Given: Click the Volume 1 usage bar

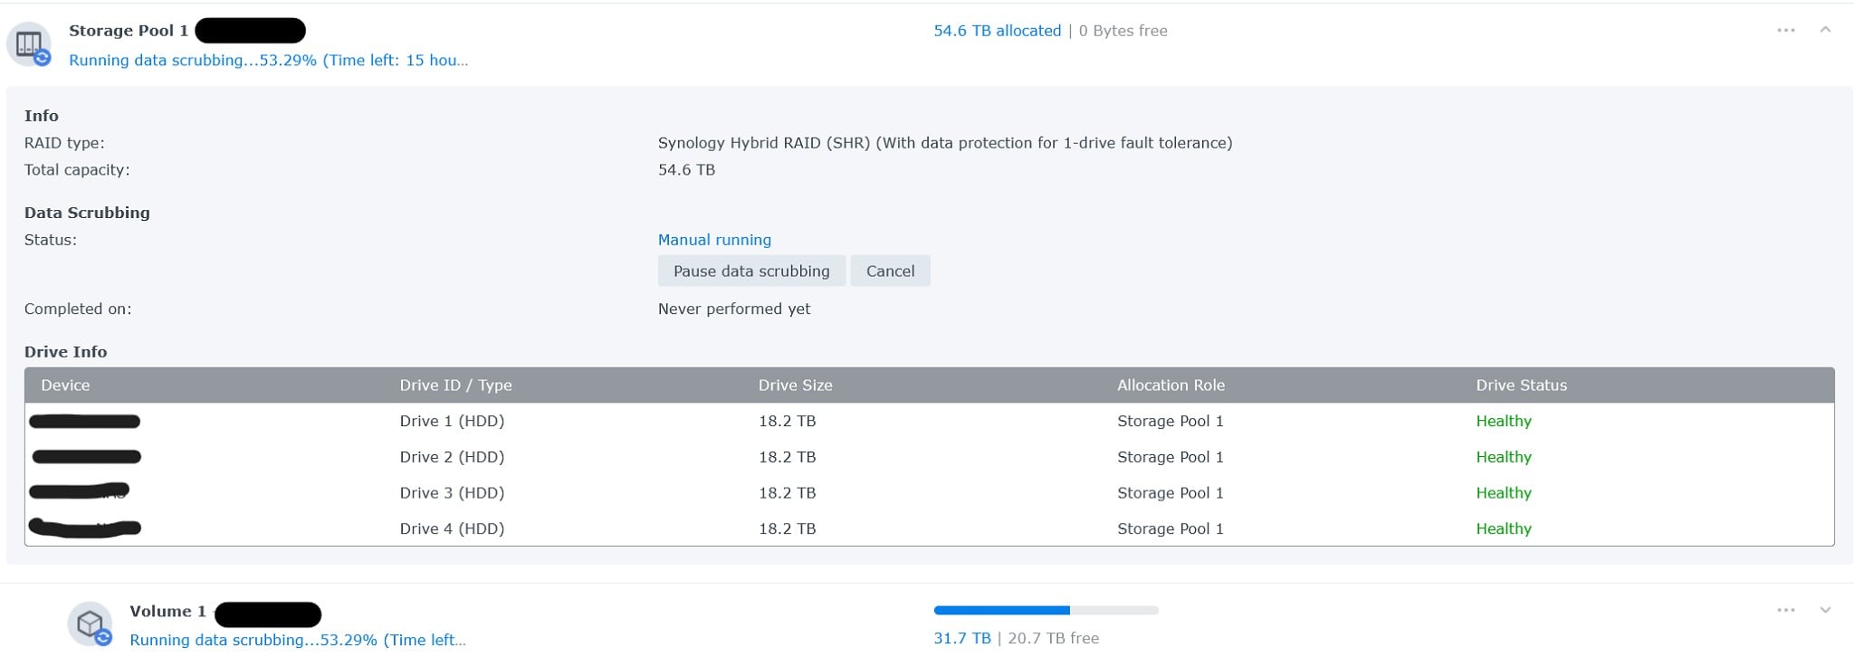Looking at the screenshot, I should click(1046, 610).
